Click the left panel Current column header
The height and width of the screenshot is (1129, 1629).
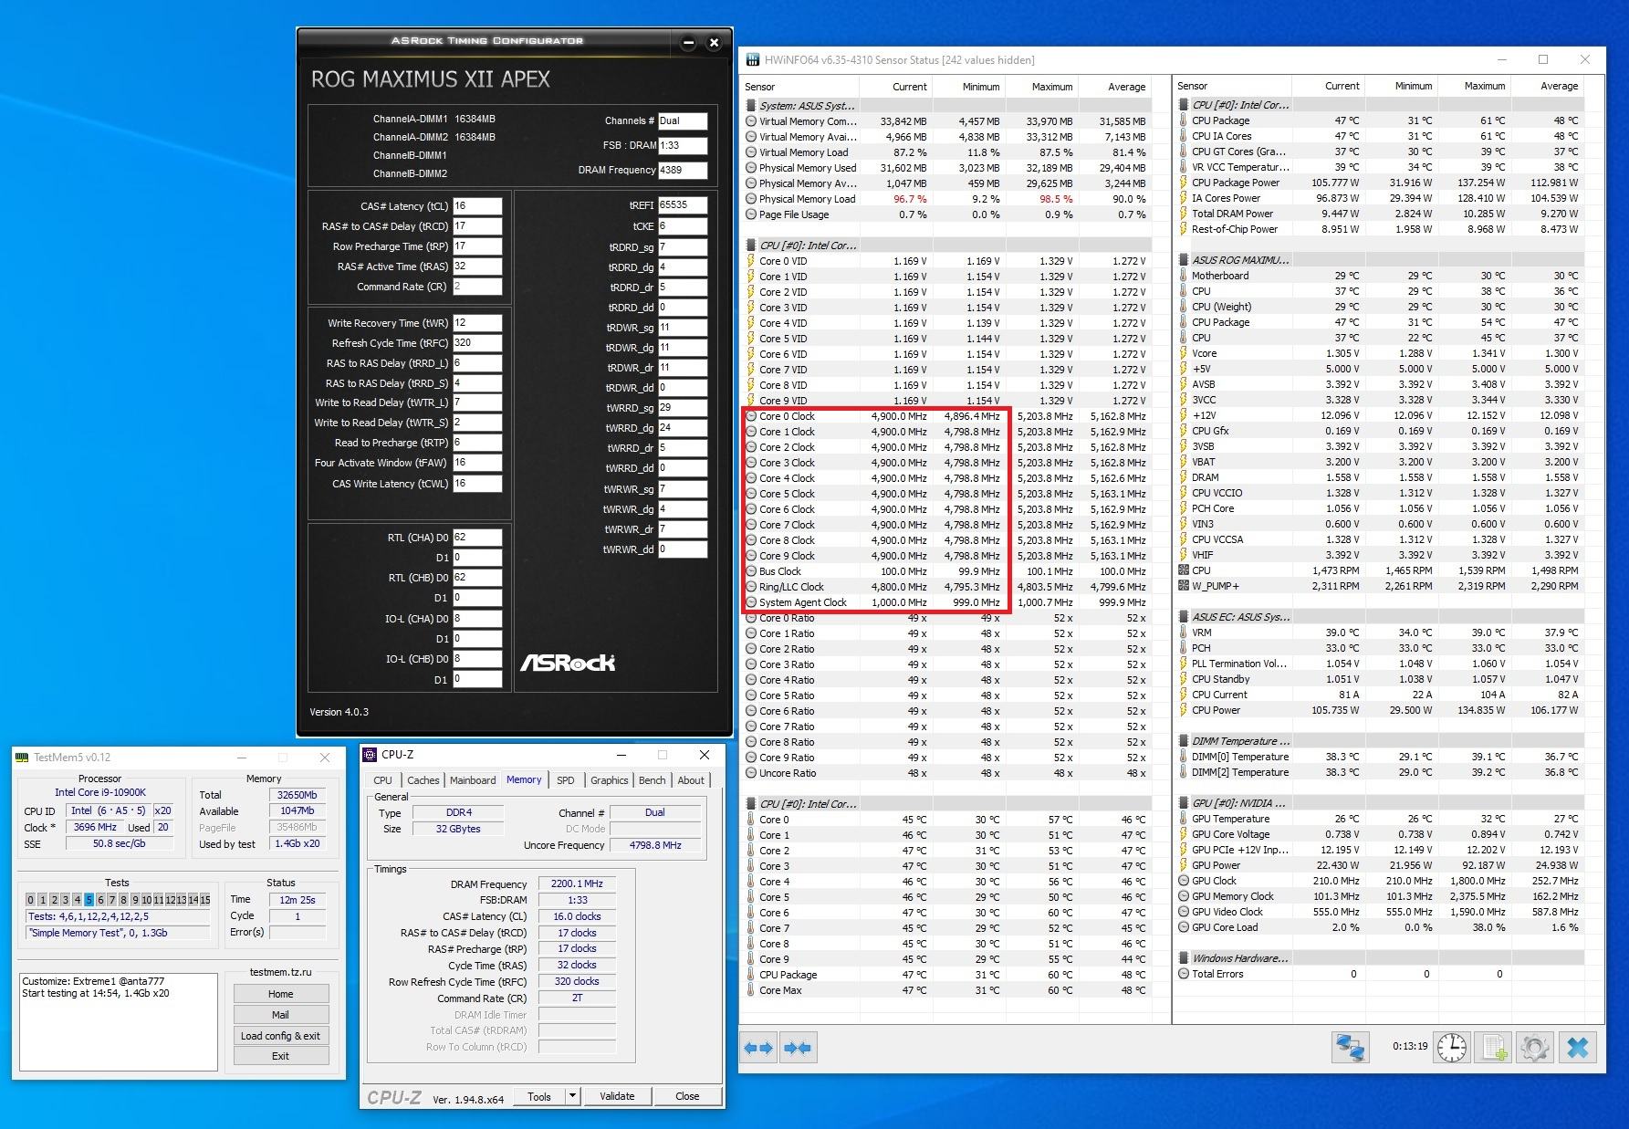click(x=909, y=87)
